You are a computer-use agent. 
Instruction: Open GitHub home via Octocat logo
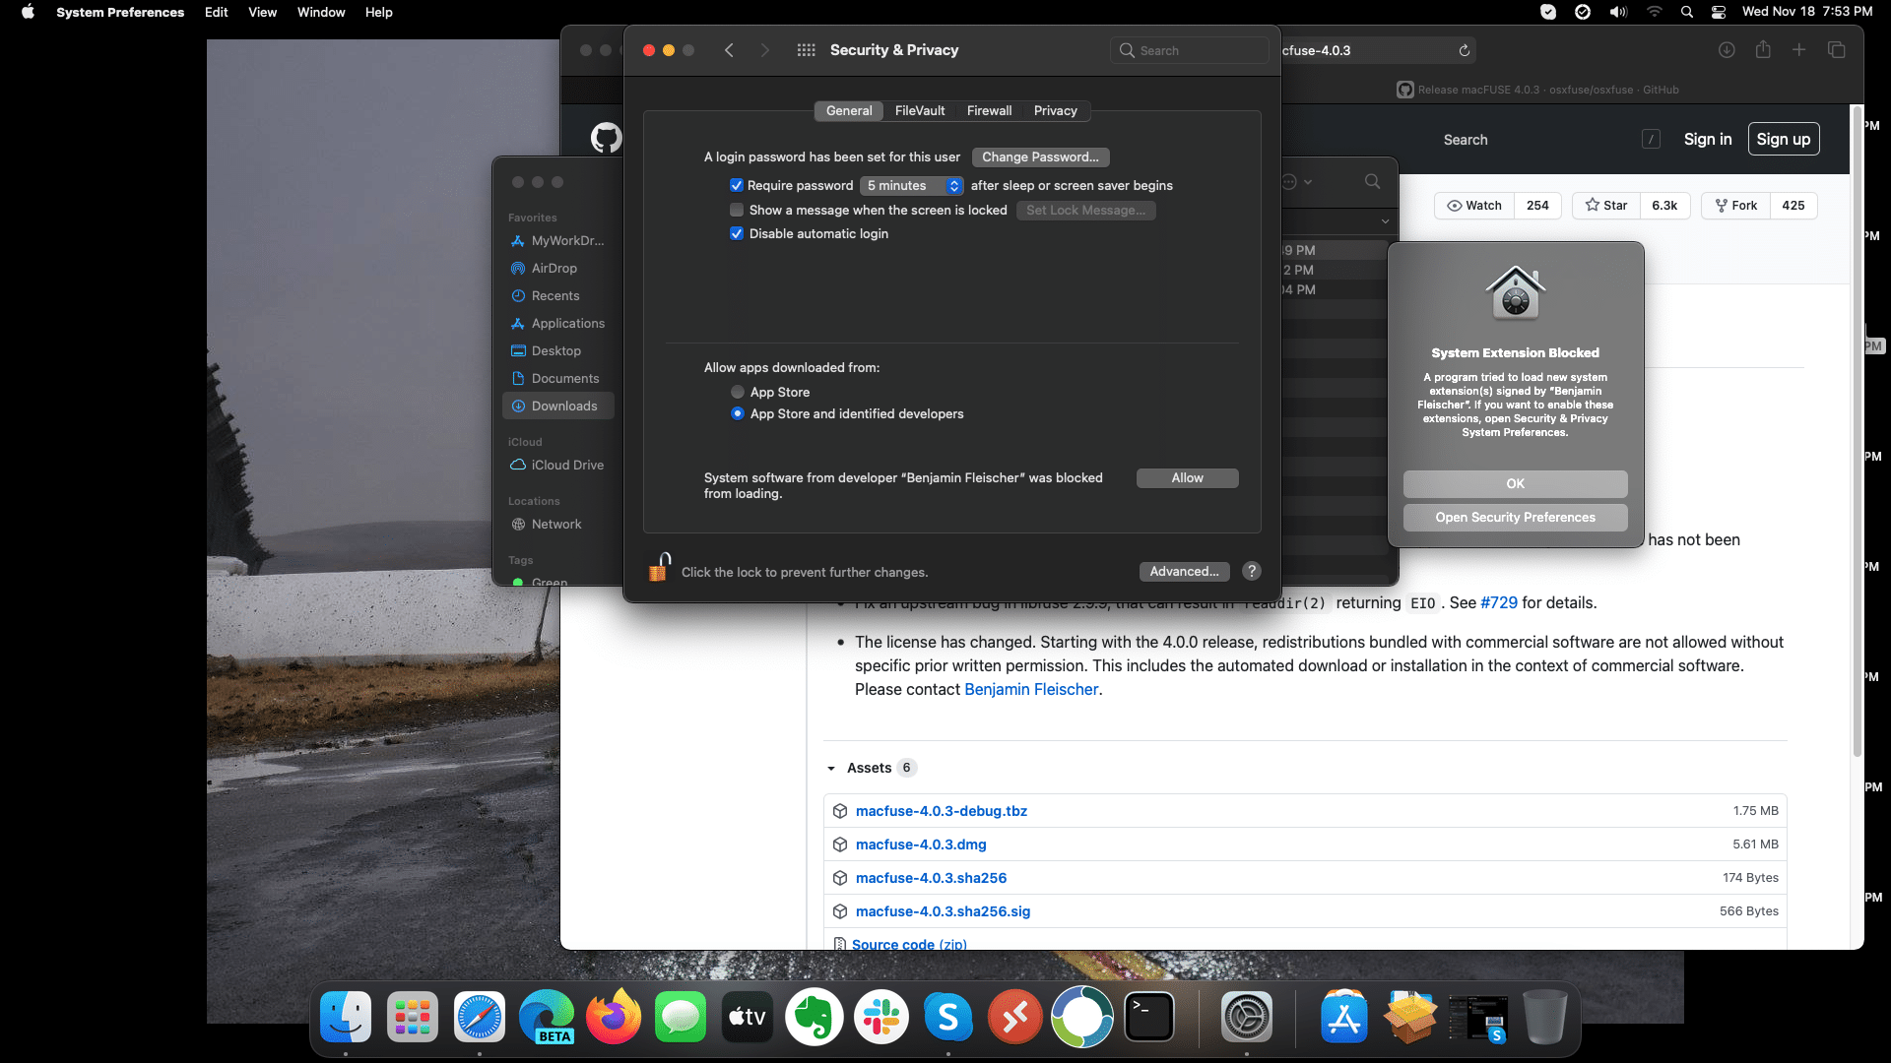pyautogui.click(x=606, y=139)
